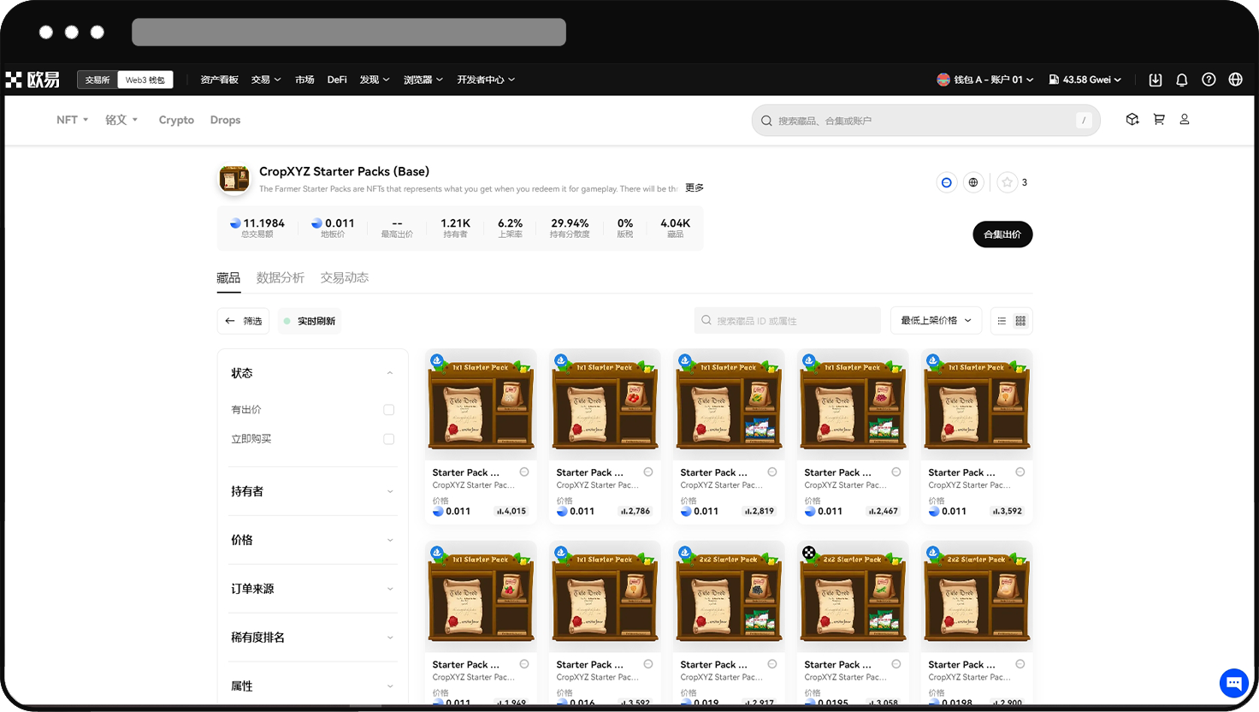Switch to list view layout
The width and height of the screenshot is (1259, 712).
pyautogui.click(x=1002, y=321)
